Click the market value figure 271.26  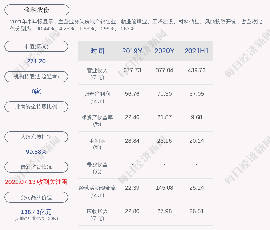tap(36, 61)
